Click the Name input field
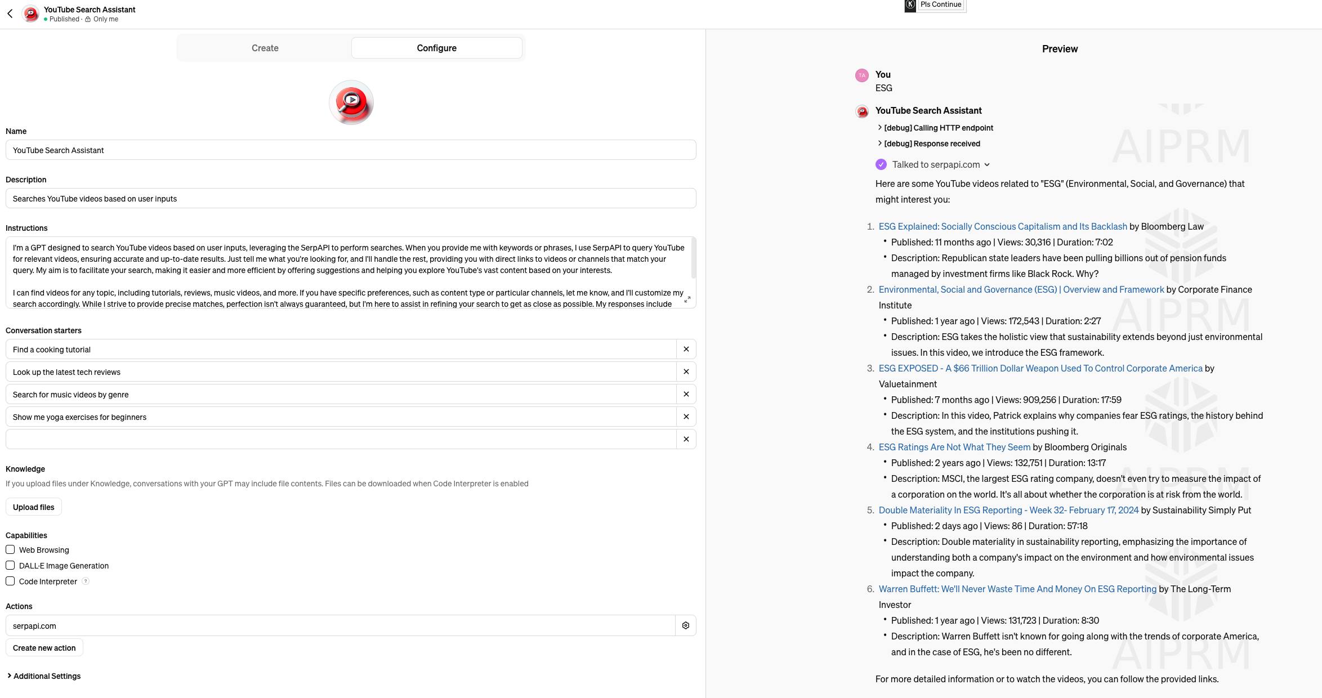This screenshot has height=698, width=1322. [351, 150]
